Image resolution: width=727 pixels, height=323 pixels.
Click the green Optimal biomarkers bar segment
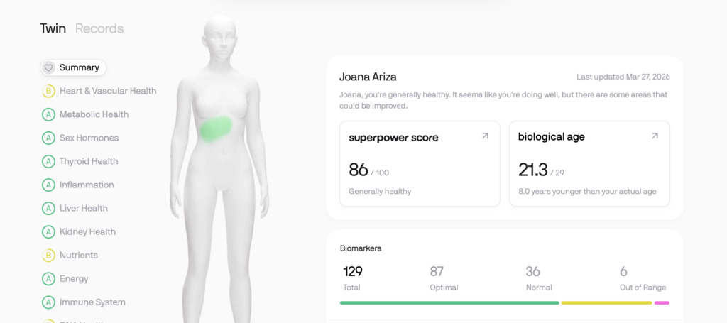tap(449, 302)
